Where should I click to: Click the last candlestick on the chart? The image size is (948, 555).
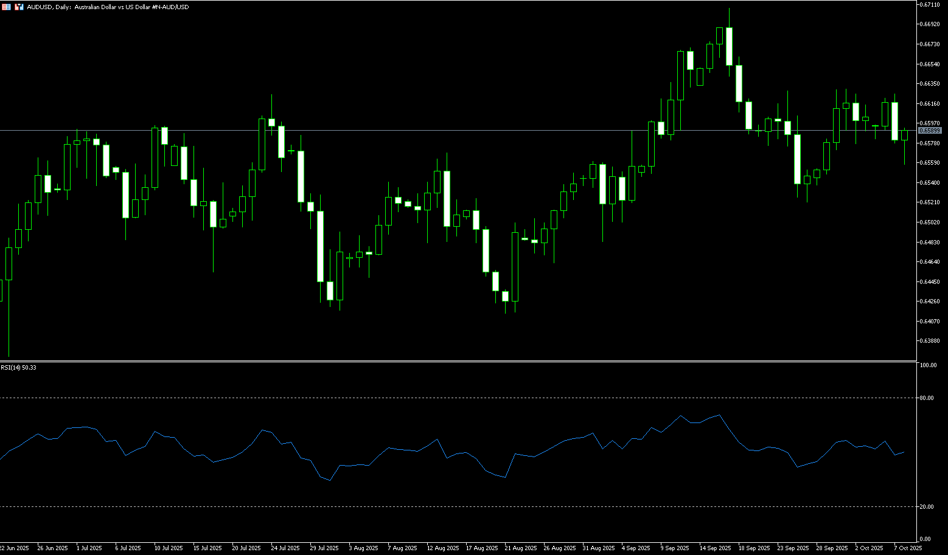click(904, 136)
